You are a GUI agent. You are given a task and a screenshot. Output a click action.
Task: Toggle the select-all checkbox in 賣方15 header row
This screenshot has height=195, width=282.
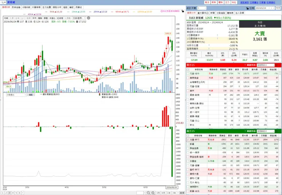(188, 136)
